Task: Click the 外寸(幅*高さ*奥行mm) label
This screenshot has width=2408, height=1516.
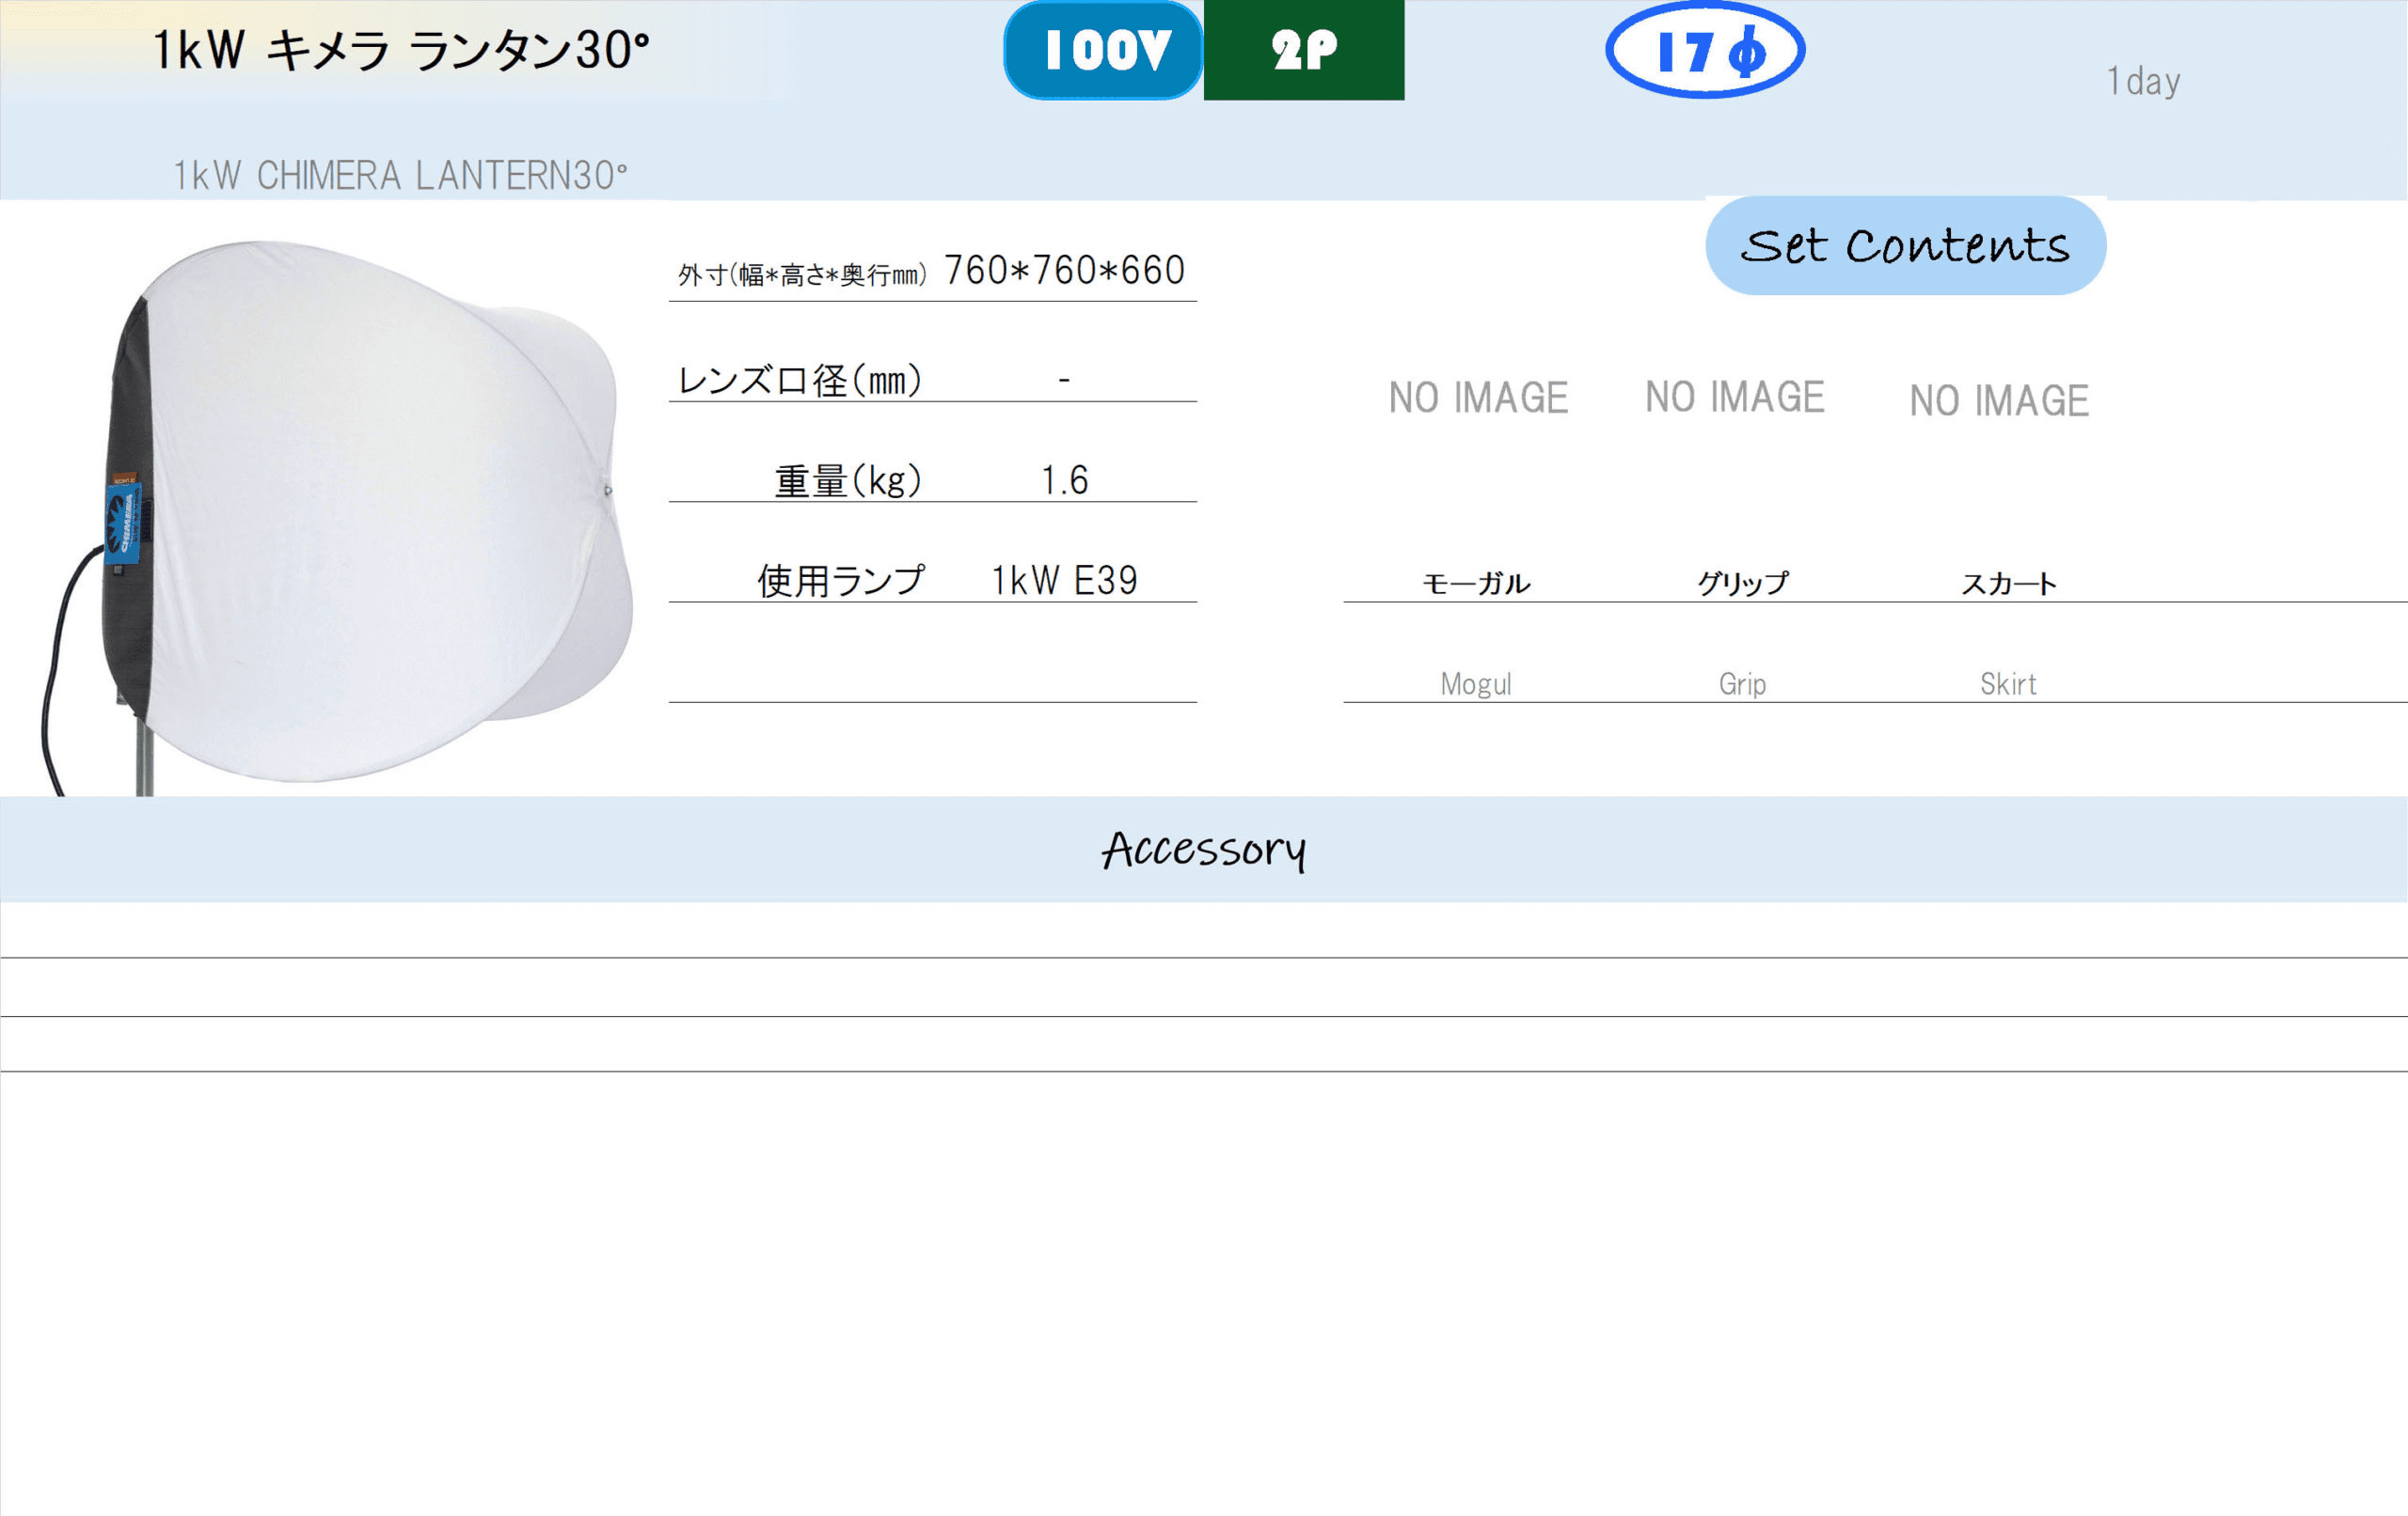Action: tap(802, 274)
